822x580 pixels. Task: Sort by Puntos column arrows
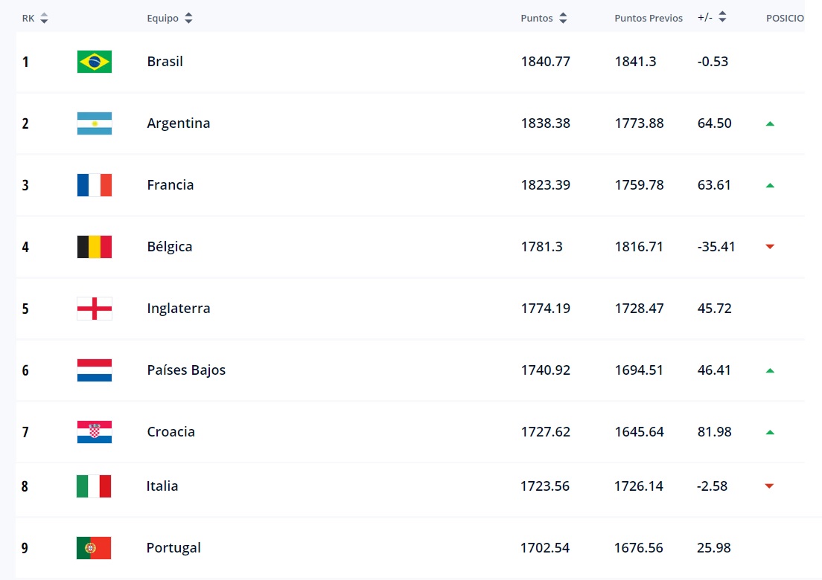[x=563, y=19]
